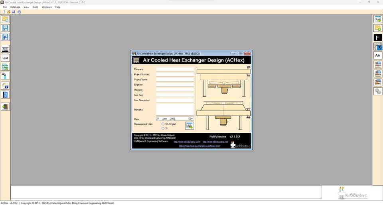The image size is (383, 205).
Task: Click the year '2023' in Date field
Action: tap(173, 119)
